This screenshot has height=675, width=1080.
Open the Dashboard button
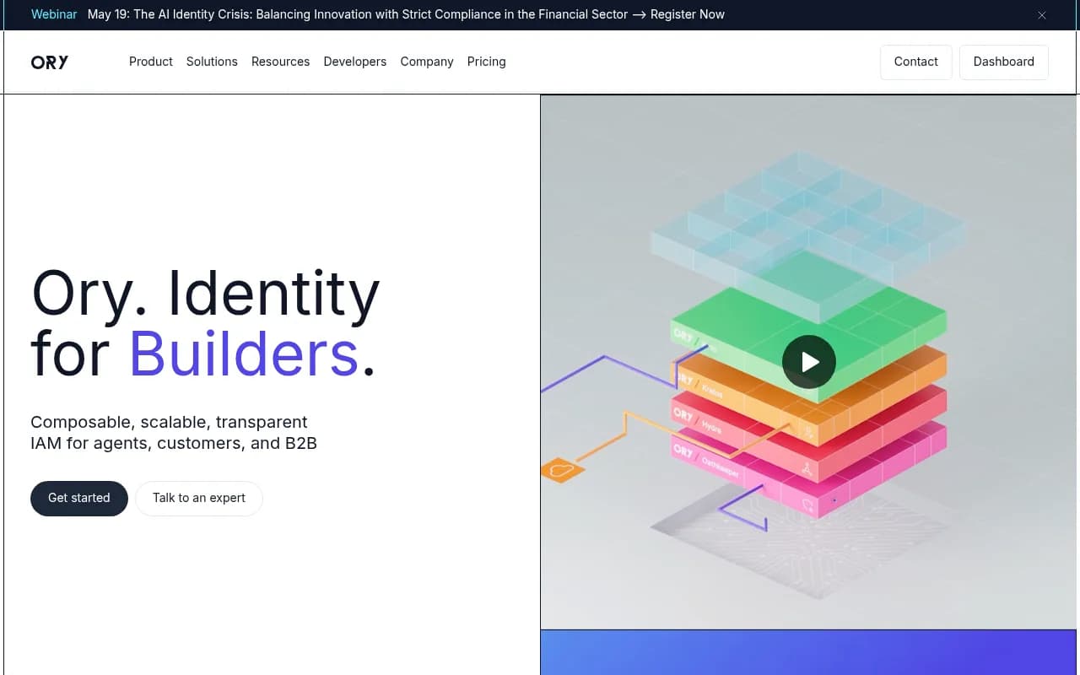pos(1004,62)
